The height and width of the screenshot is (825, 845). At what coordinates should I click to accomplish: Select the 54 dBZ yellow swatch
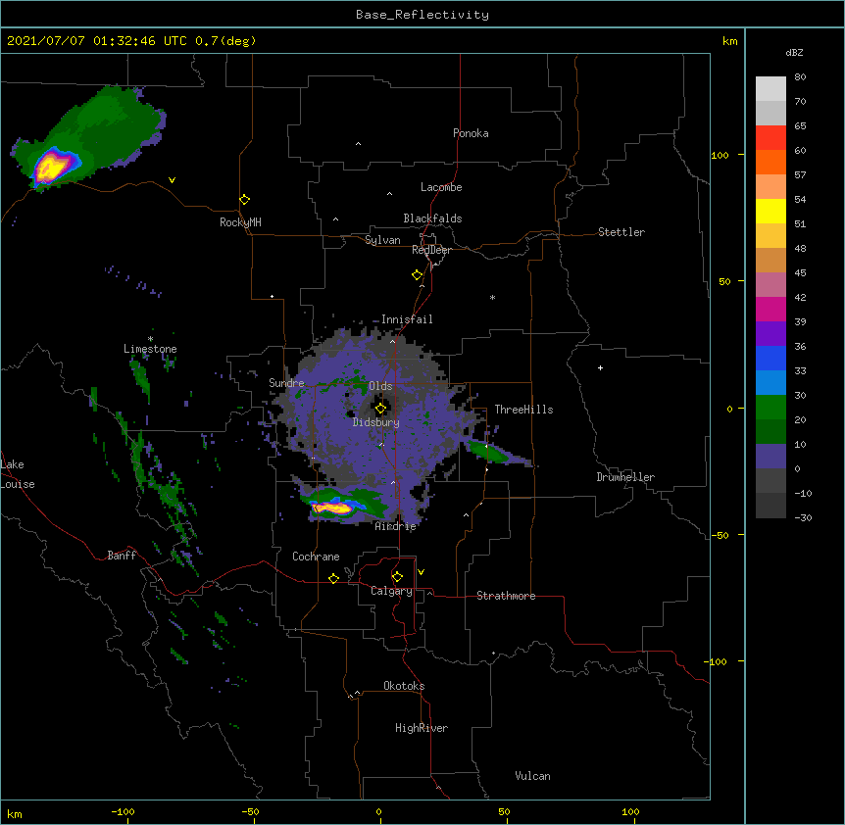[770, 211]
